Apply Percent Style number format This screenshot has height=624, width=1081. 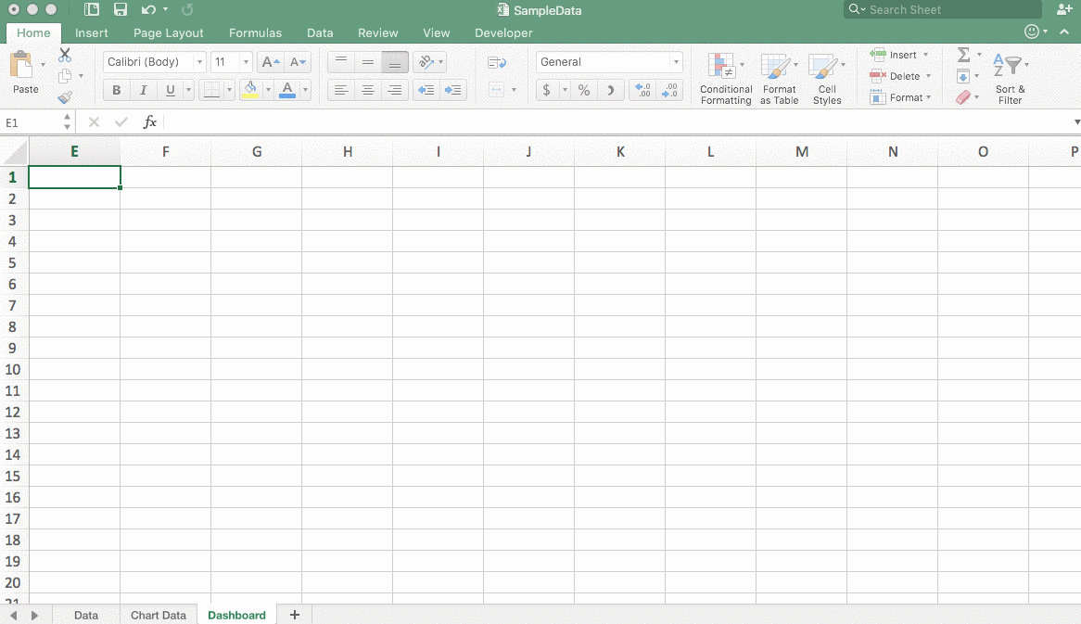(584, 90)
